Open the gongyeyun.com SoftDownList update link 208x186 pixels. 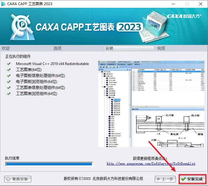151,164
